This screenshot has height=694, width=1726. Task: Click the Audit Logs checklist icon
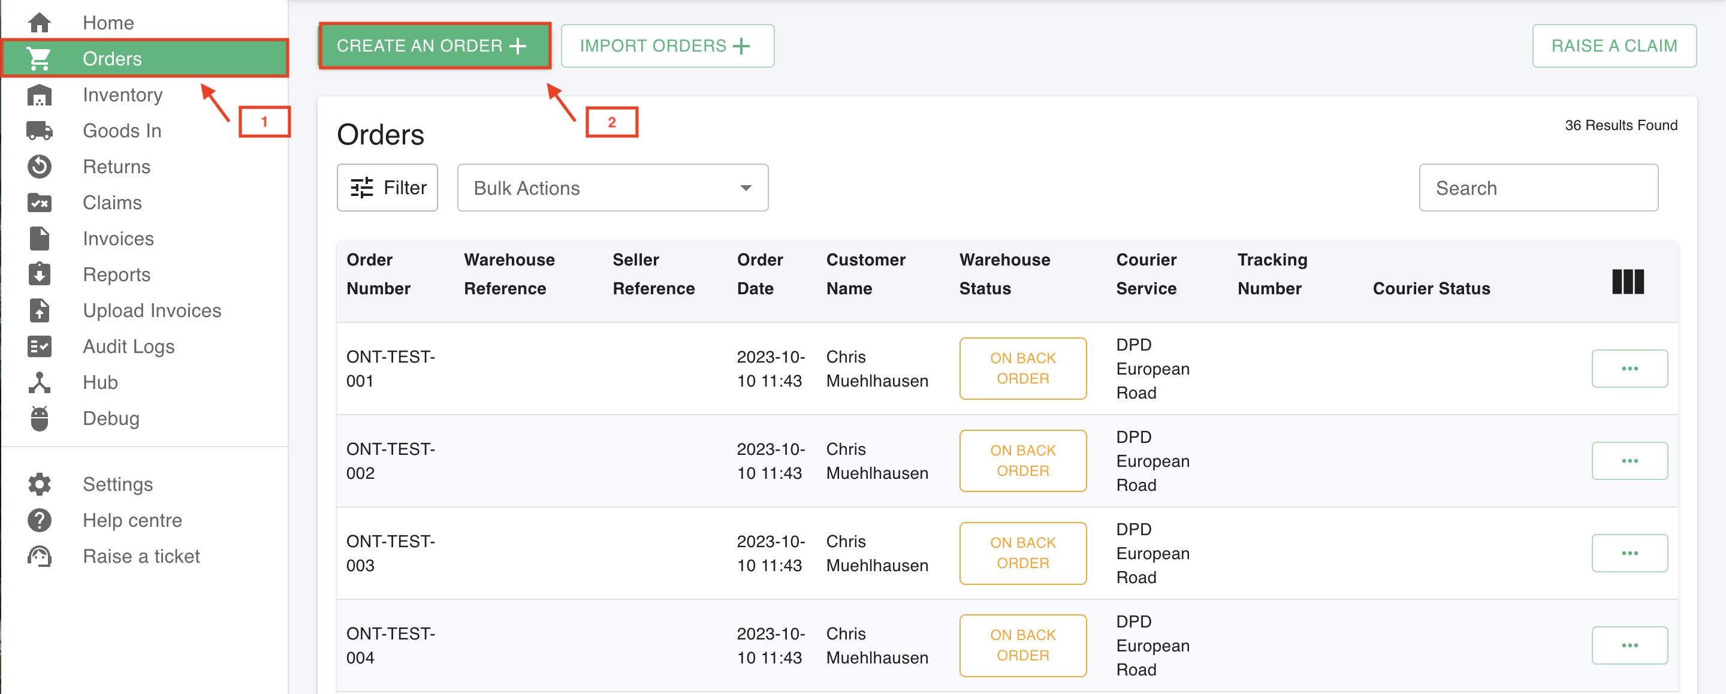click(x=40, y=346)
